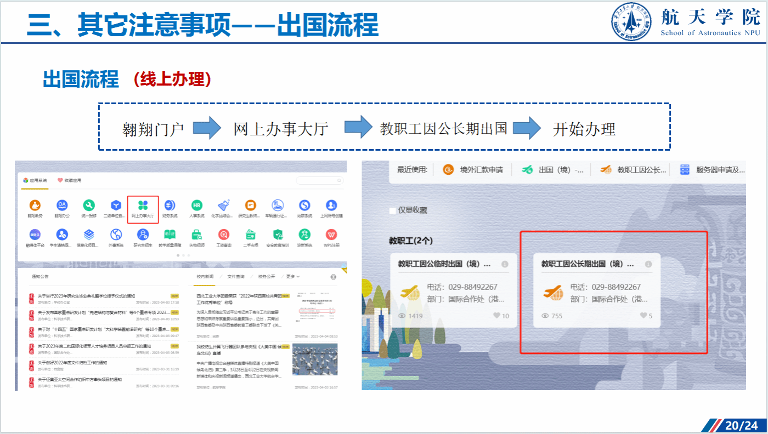768x434 pixels.
Task: Favorite the 教职工因公长期出国 card heart
Action: point(643,316)
